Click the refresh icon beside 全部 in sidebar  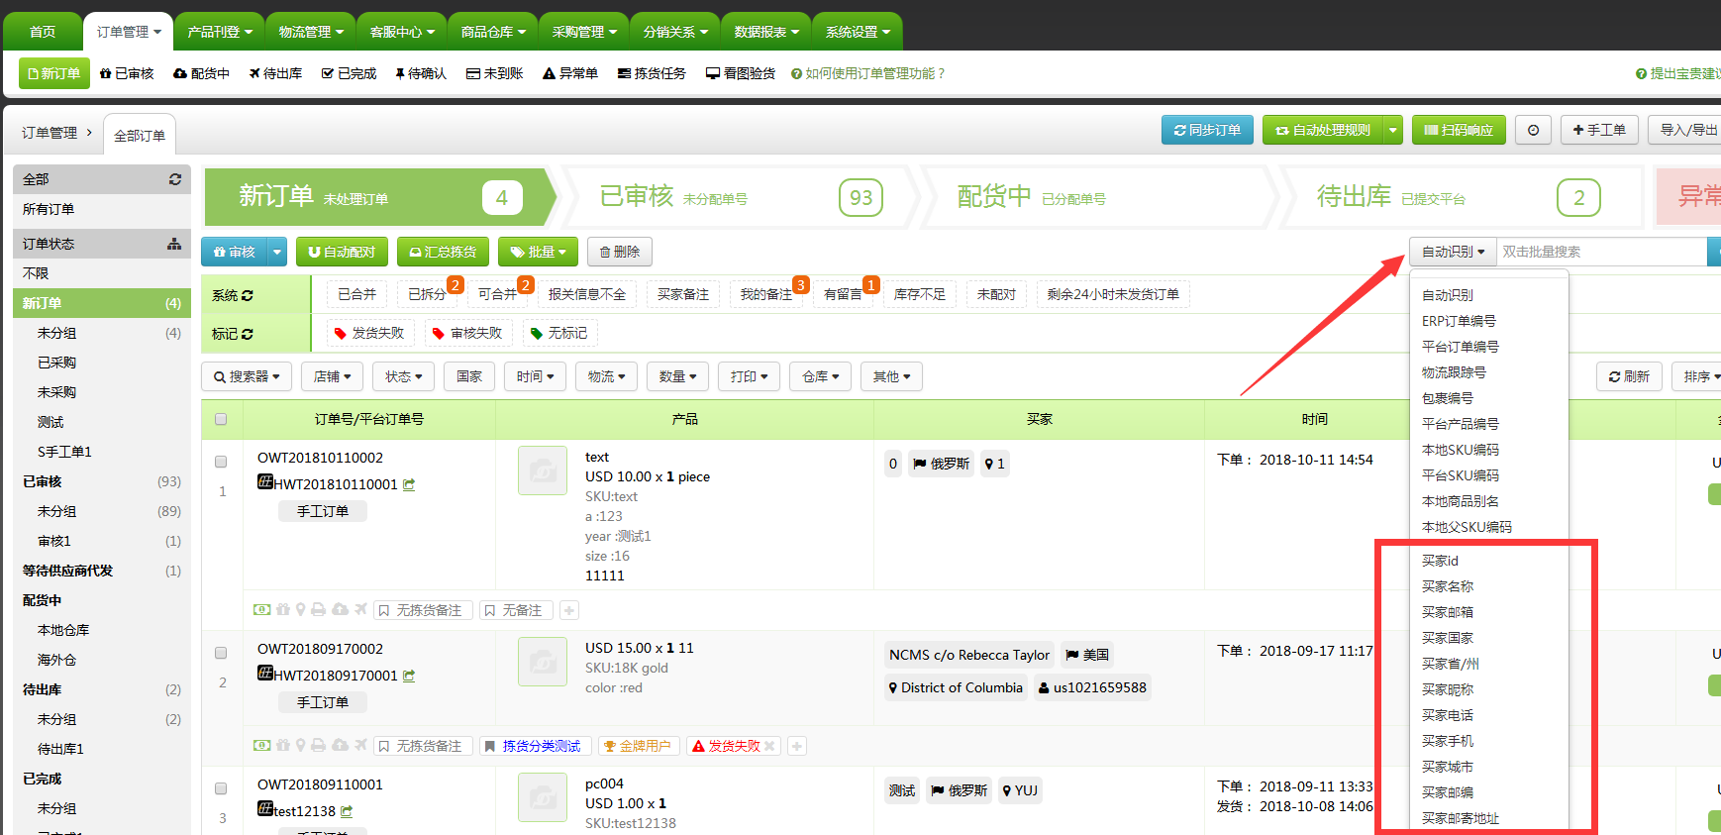click(175, 179)
